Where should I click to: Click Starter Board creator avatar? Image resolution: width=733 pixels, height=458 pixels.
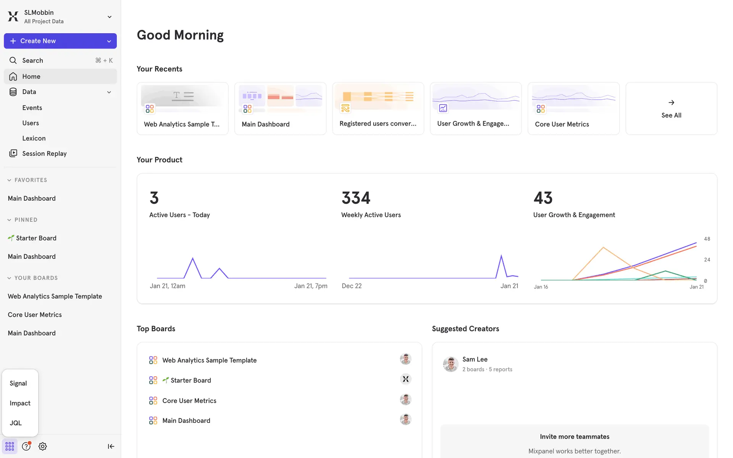[405, 379]
